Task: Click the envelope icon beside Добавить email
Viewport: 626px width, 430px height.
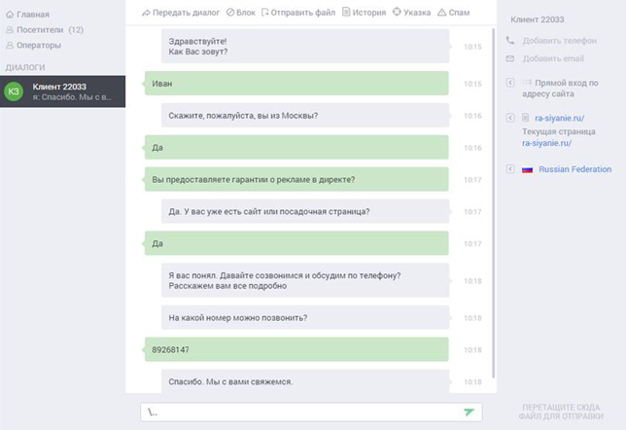Action: tap(510, 58)
